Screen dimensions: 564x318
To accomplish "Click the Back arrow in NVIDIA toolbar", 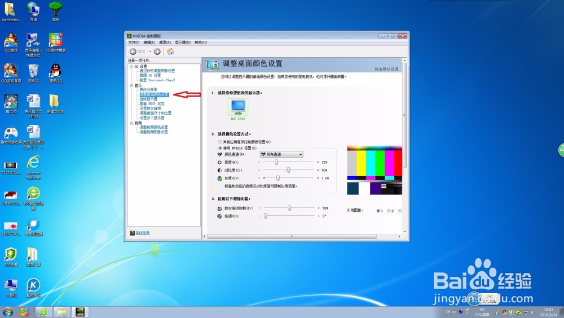I will (x=133, y=51).
